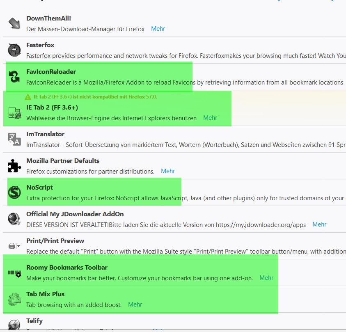Click the FavIconReloader title
This screenshot has width=346, height=332.
click(x=51, y=72)
